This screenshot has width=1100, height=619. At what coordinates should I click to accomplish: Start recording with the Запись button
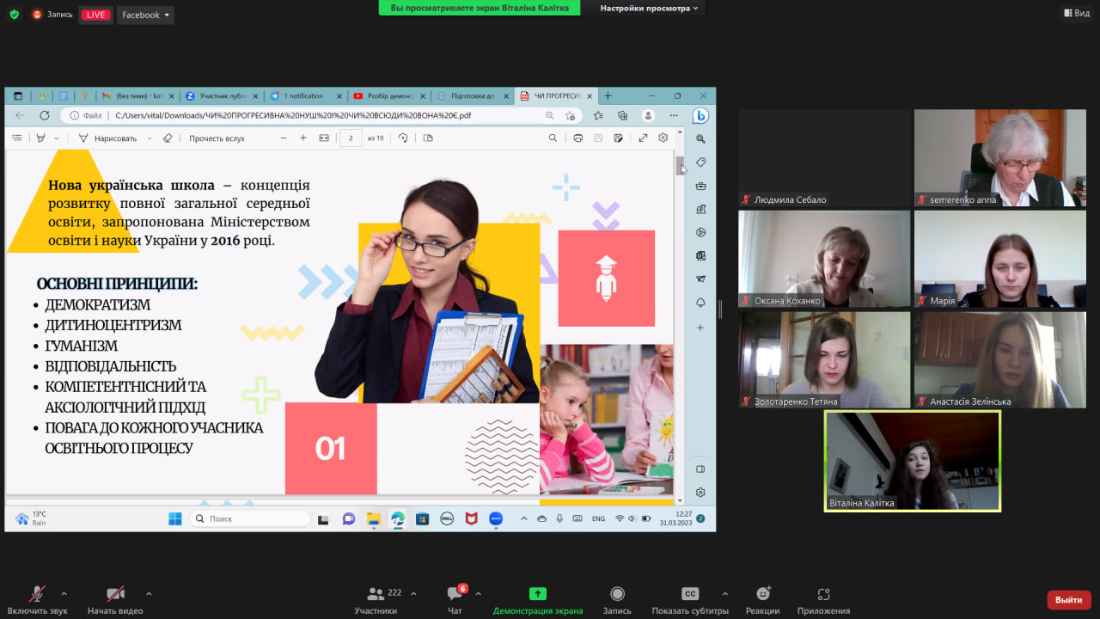(x=617, y=599)
